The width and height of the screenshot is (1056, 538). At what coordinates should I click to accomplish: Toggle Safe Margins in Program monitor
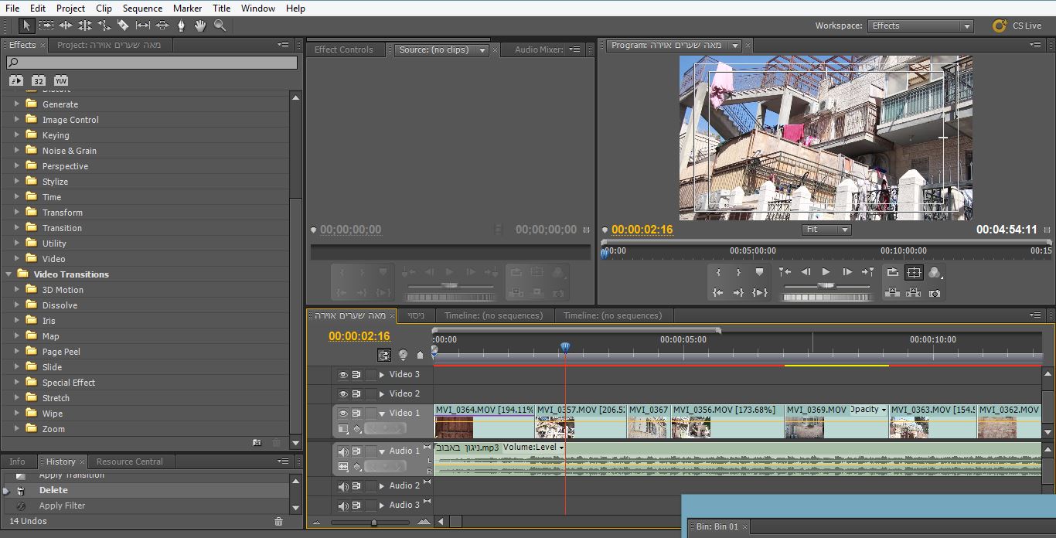[x=914, y=273]
